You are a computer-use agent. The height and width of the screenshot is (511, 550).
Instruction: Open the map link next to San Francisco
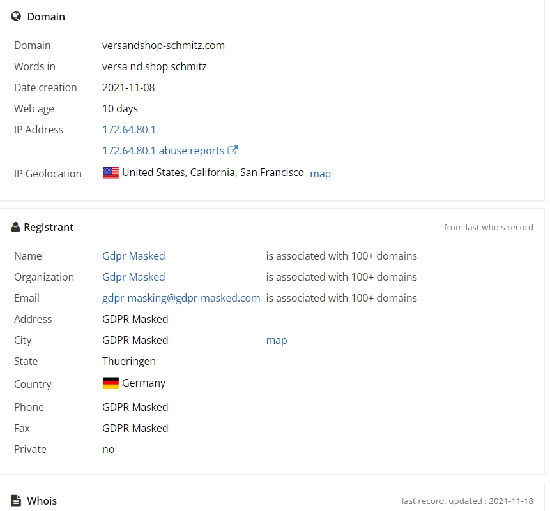pyautogui.click(x=320, y=174)
